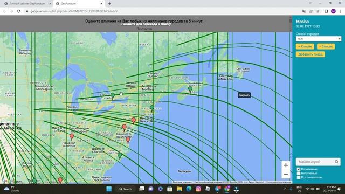Click the + Список button
Image resolution: width=345 pixels, height=194 pixels.
pyautogui.click(x=305, y=46)
